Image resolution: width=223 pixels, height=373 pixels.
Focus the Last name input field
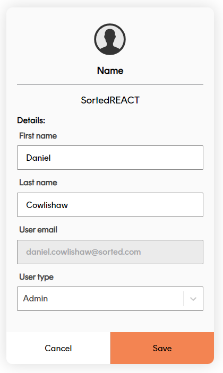pos(110,205)
